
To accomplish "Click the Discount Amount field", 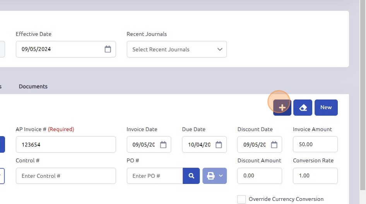I will pos(260,176).
